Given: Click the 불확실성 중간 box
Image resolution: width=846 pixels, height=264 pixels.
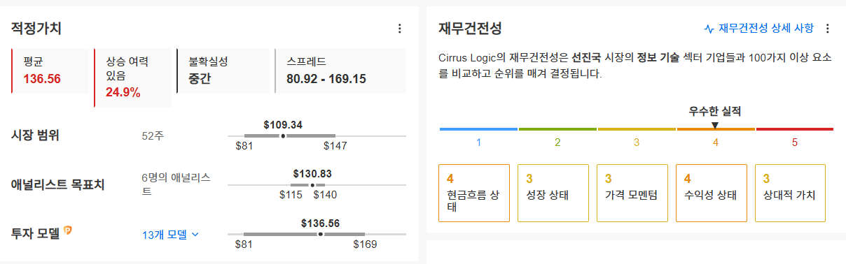Looking at the screenshot, I should 223,71.
